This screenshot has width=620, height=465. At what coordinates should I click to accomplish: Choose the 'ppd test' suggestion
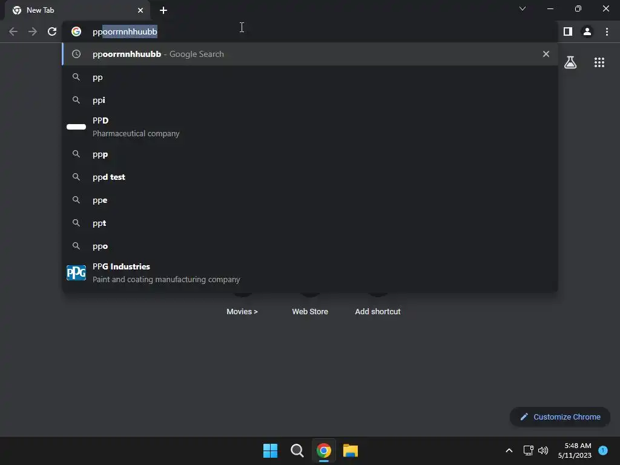point(310,177)
